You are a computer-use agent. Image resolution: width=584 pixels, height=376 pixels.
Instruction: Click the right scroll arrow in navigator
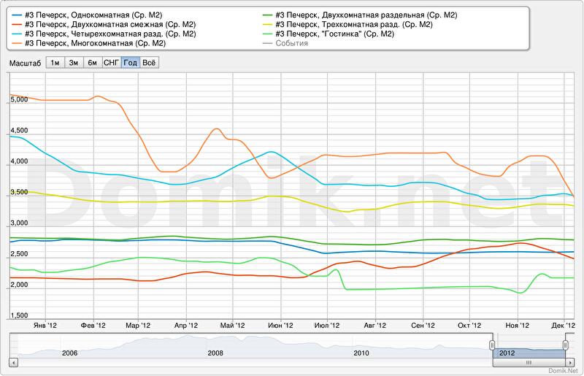coord(569,361)
